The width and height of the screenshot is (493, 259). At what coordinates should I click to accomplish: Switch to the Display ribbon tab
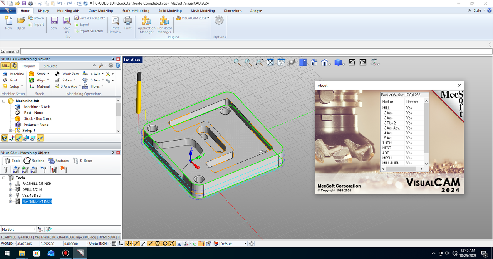point(43,11)
